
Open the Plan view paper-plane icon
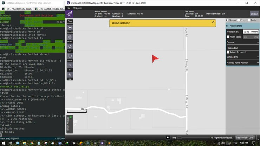point(69,14)
